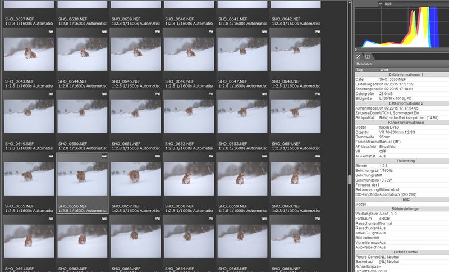Screen dimensions: 449x272
Task: Click the Bel.-messung value Mittenbetont
Action: pyautogui.click(x=390, y=190)
